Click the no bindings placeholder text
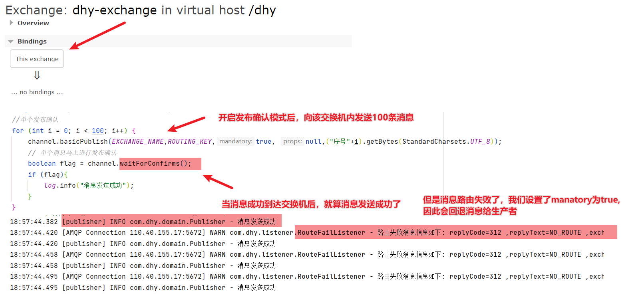 (37, 92)
